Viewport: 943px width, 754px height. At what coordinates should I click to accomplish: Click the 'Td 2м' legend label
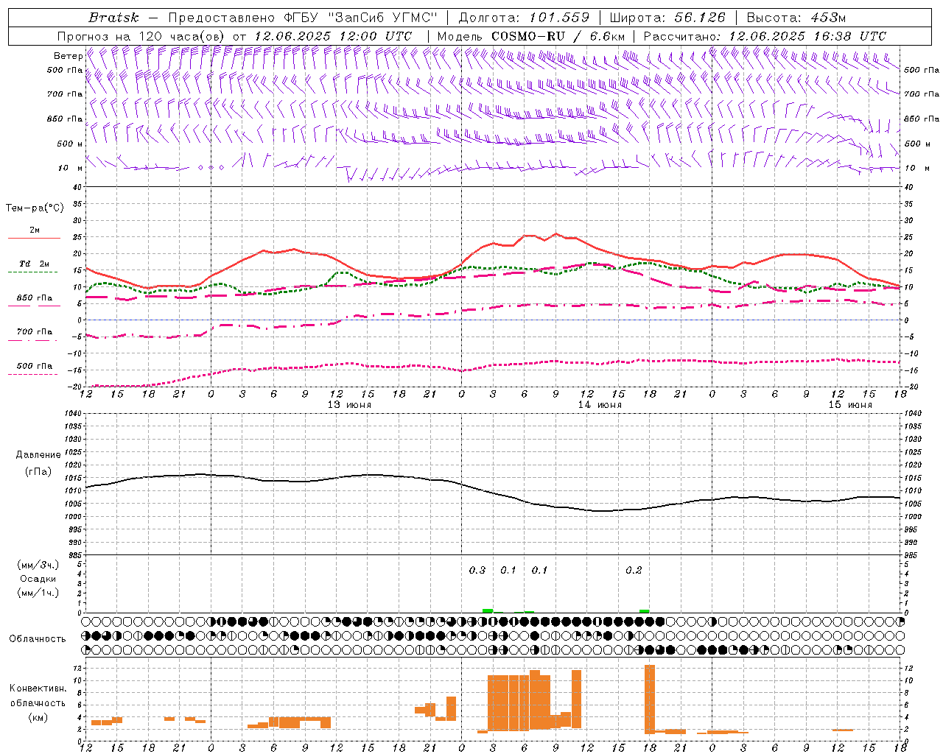[x=35, y=264]
